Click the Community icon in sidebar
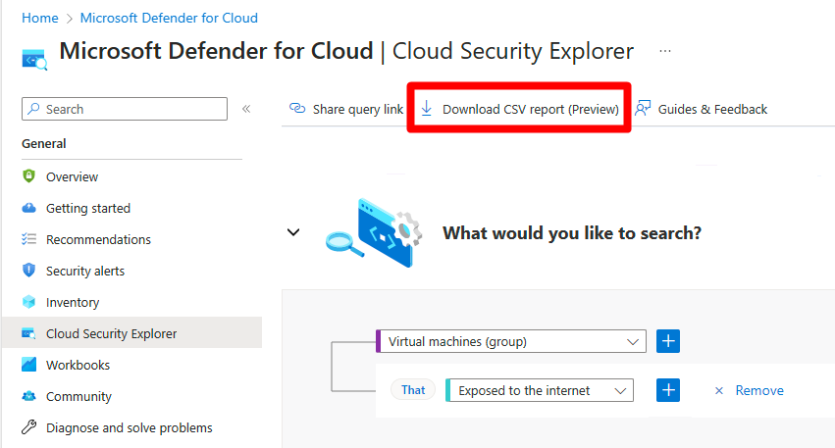This screenshot has height=448, width=835. click(x=28, y=396)
